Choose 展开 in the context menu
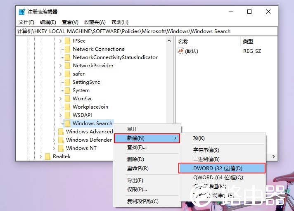The height and width of the screenshot is (211, 294). (147, 129)
